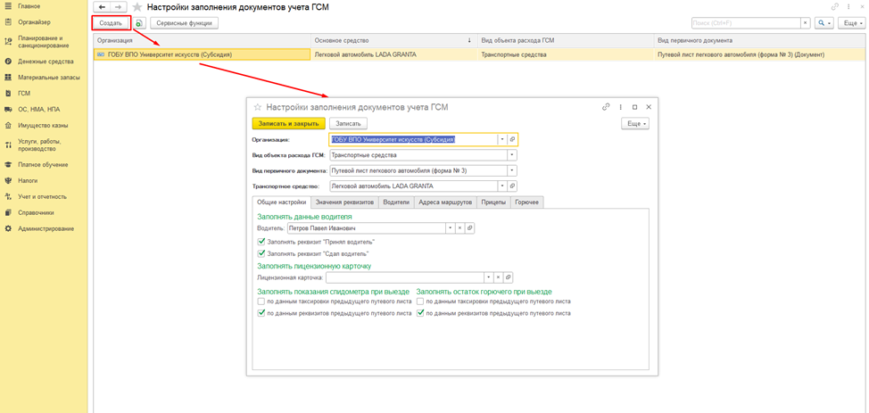
Task: Select Платное обучение in the sidebar
Action: coord(43,165)
